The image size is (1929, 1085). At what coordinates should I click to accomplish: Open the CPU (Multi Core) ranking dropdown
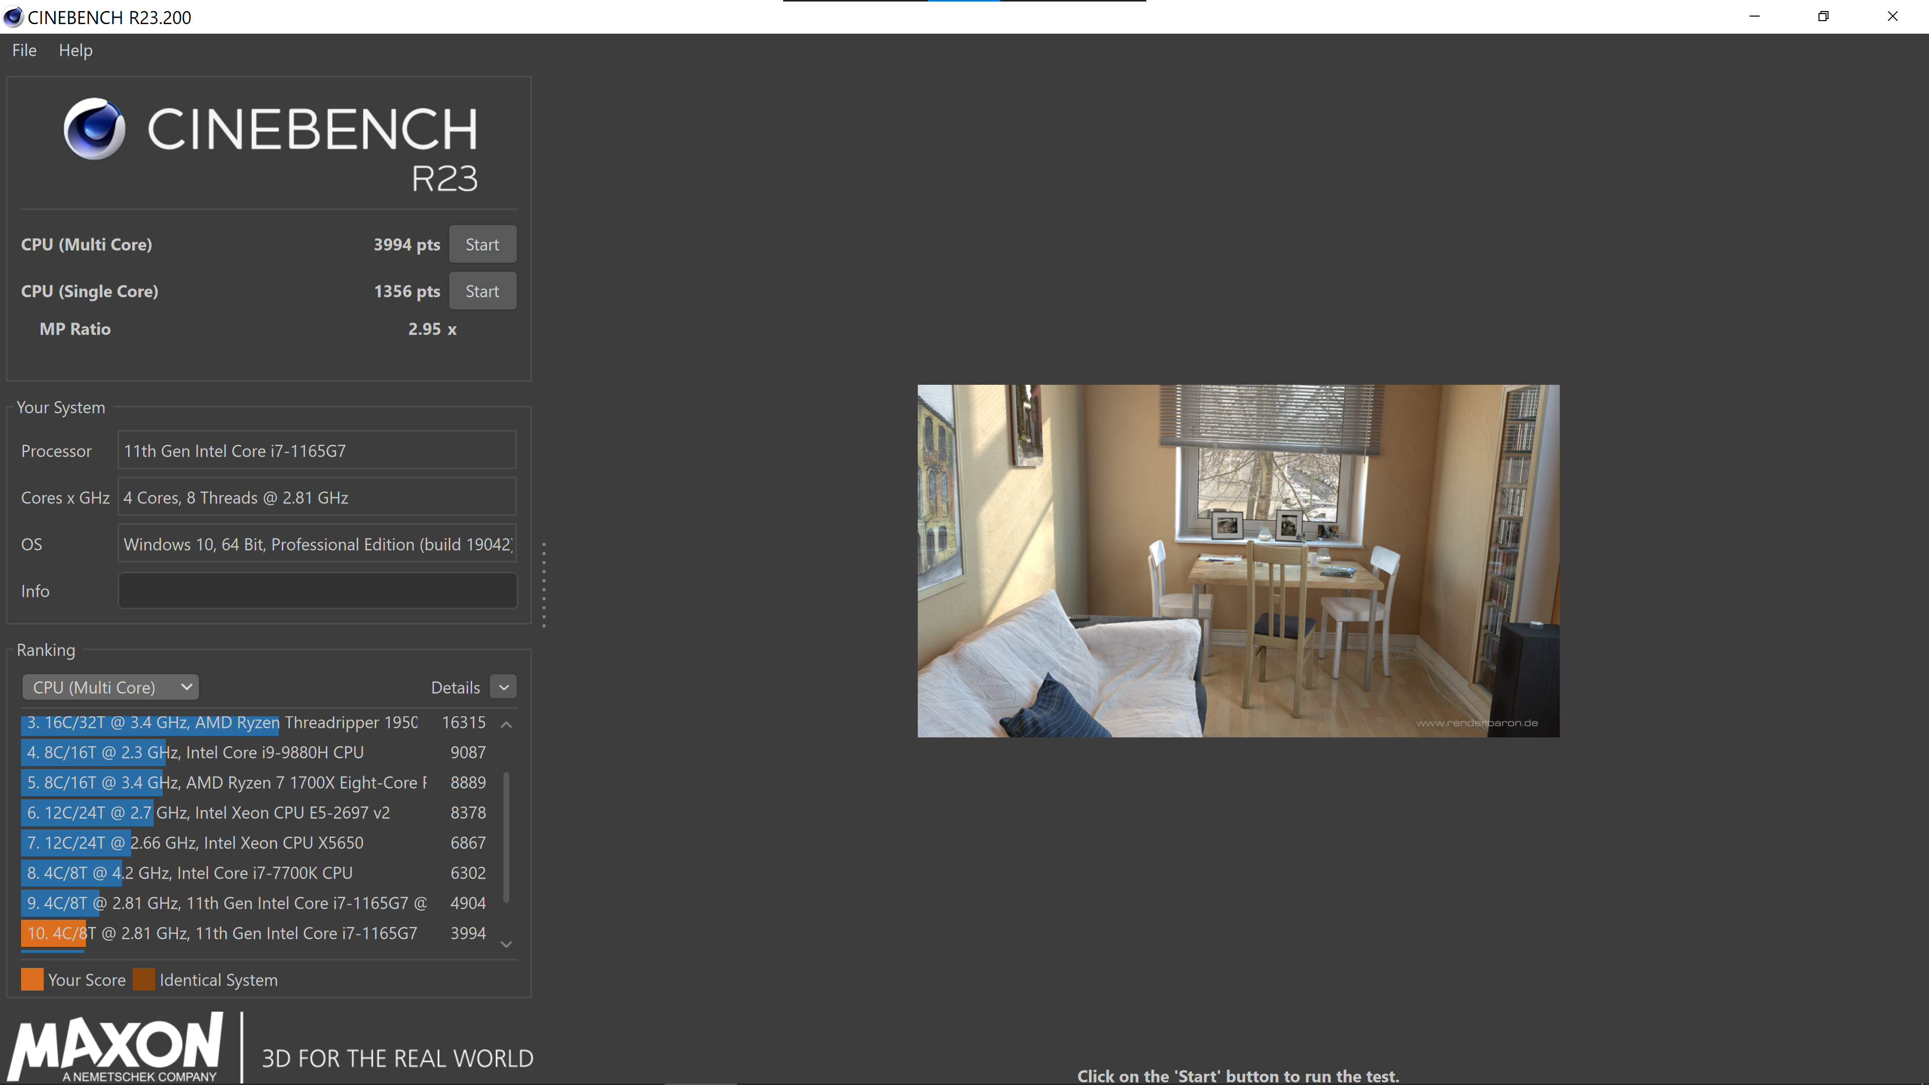click(x=111, y=687)
